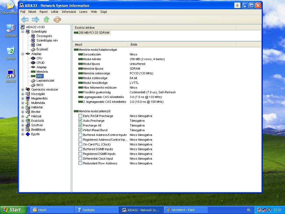Open the Nézet menu

[32, 12]
